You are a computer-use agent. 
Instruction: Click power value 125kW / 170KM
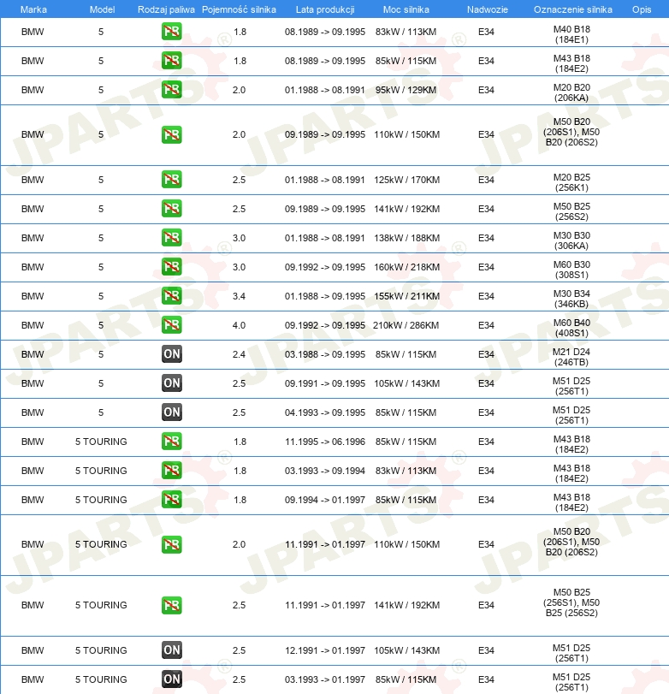406,180
